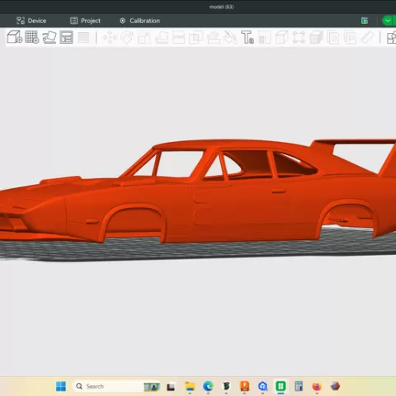Open Calculator from the taskbar

[299, 386]
